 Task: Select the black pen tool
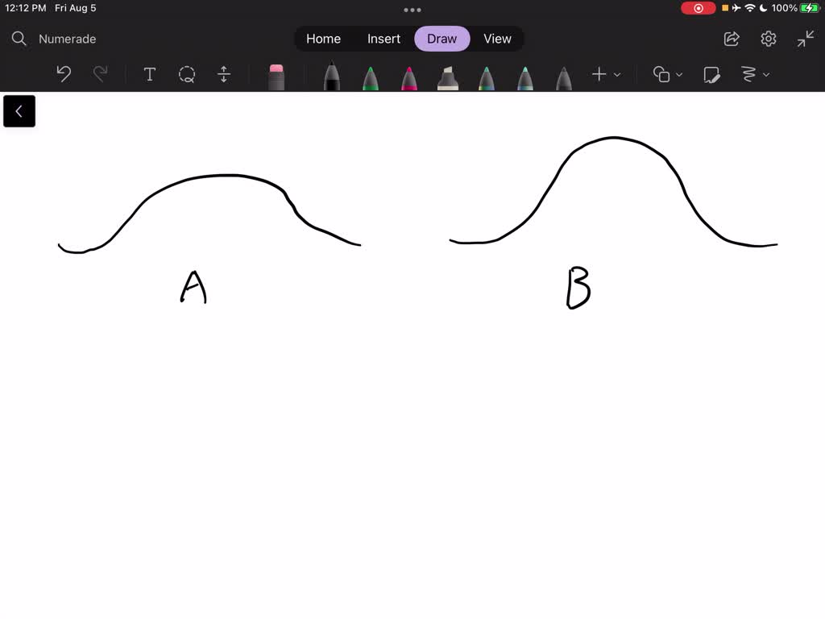point(330,74)
